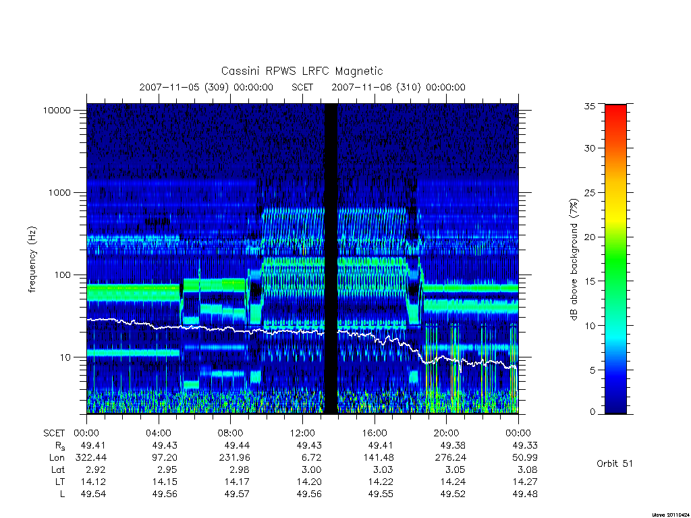Click the L value '49.55'
The width and height of the screenshot is (691, 518).
point(381,494)
